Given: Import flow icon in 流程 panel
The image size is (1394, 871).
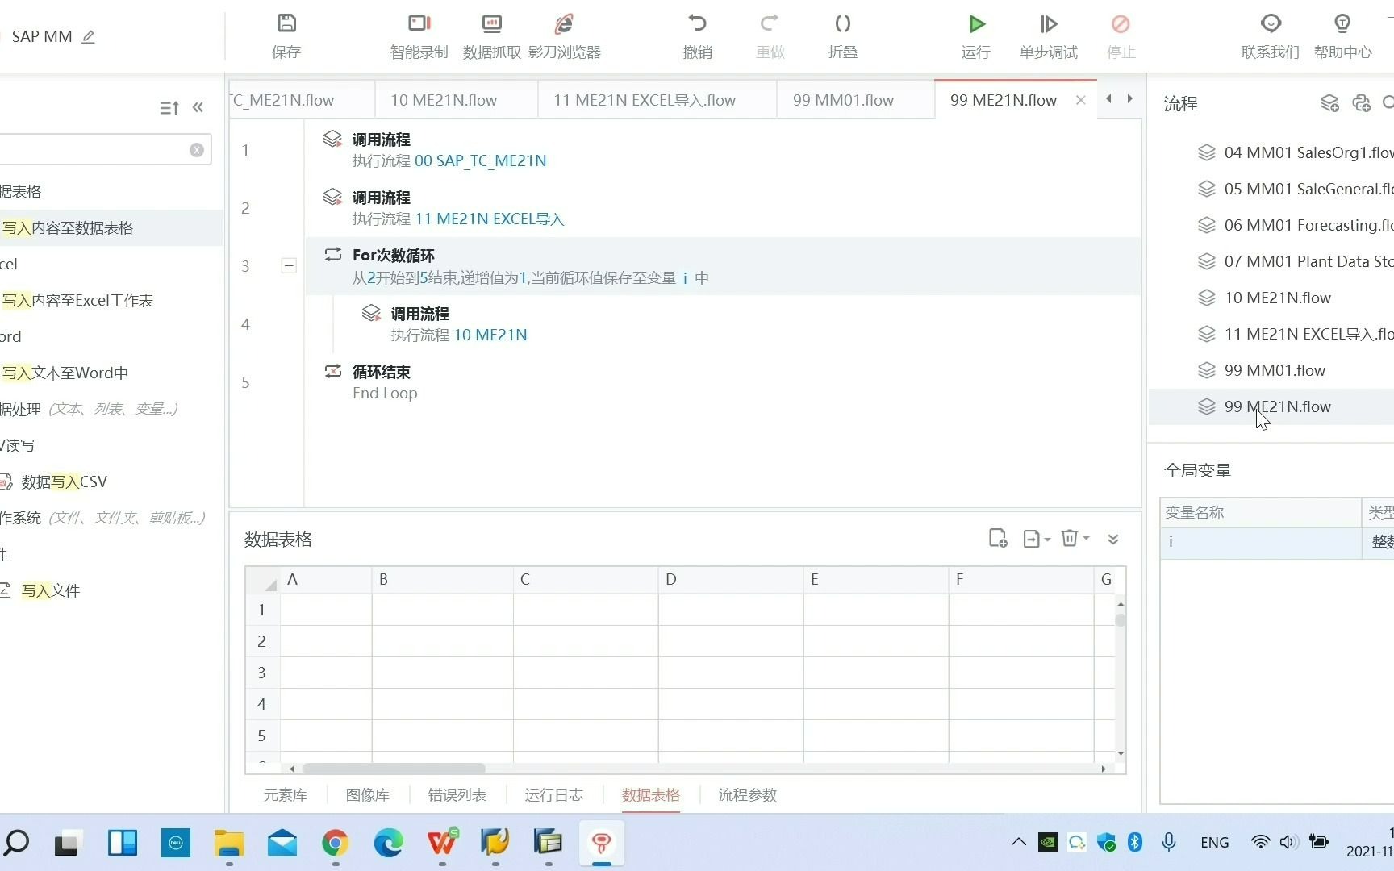Looking at the screenshot, I should click(x=1362, y=103).
